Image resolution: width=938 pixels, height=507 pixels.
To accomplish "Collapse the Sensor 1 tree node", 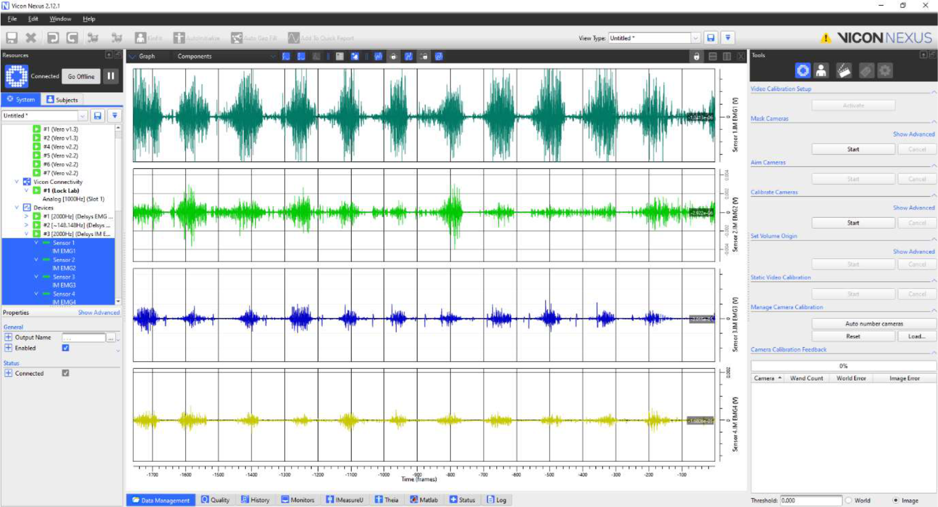I will coord(36,242).
